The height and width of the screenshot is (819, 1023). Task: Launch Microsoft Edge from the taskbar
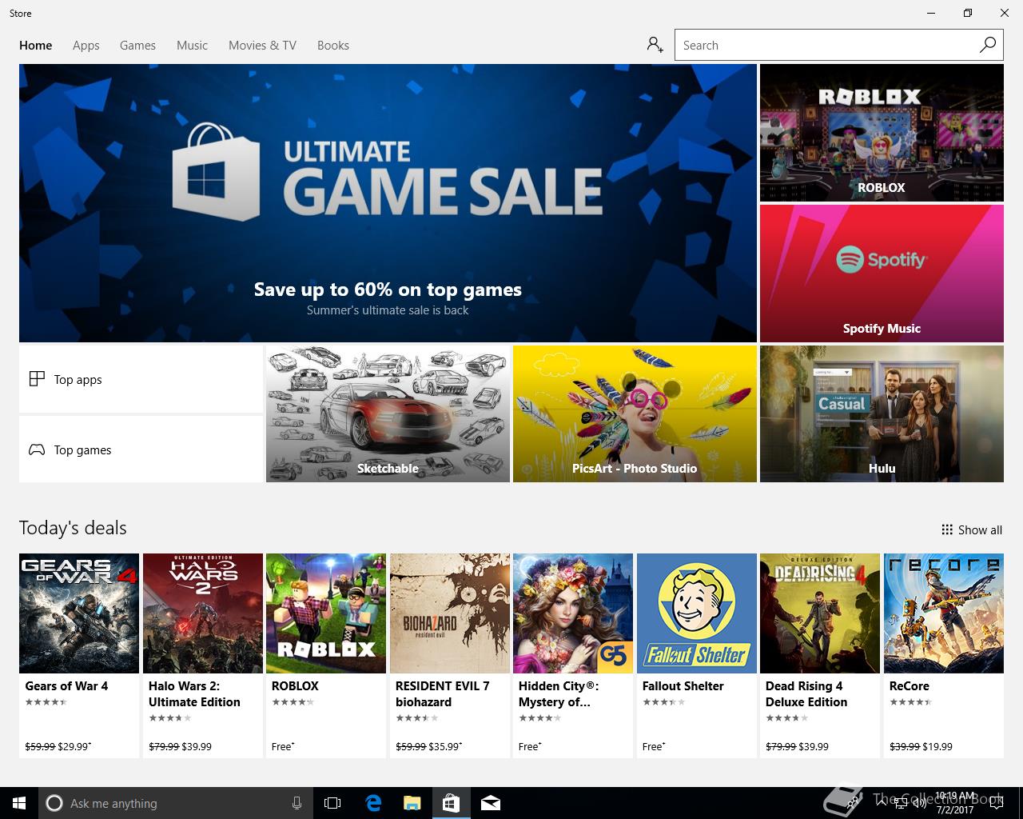pos(372,803)
